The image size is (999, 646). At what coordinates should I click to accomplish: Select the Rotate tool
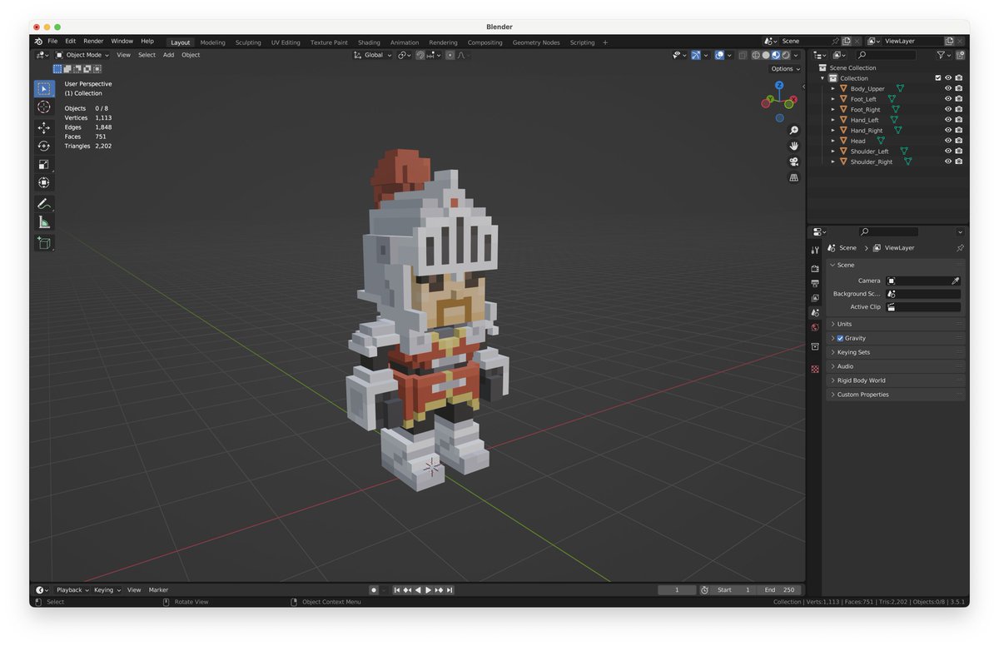point(44,143)
